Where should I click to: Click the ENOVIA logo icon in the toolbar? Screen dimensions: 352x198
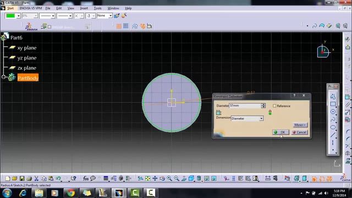point(31,26)
